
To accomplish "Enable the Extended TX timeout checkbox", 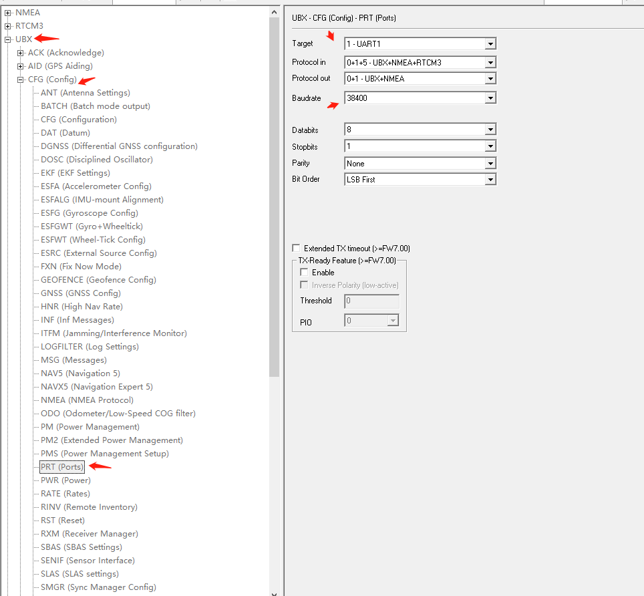I will click(296, 248).
